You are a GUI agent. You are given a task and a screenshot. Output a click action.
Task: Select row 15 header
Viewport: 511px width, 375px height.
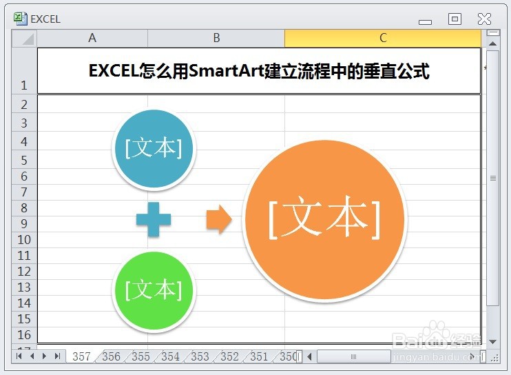tap(24, 319)
